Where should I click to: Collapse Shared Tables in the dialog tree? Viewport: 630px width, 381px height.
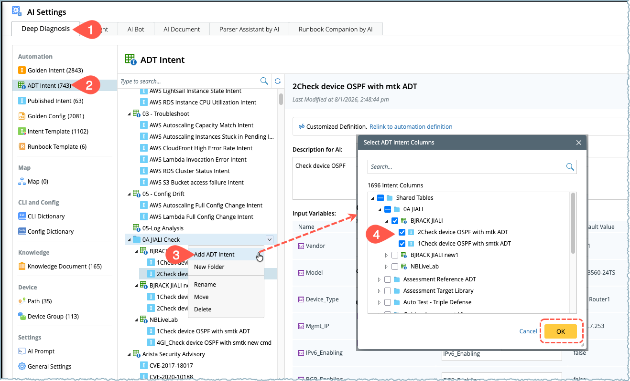(x=372, y=197)
